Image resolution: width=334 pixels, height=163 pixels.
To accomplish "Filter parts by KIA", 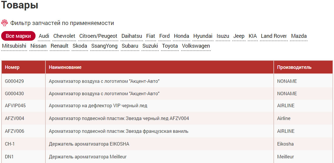I will coord(253,36).
